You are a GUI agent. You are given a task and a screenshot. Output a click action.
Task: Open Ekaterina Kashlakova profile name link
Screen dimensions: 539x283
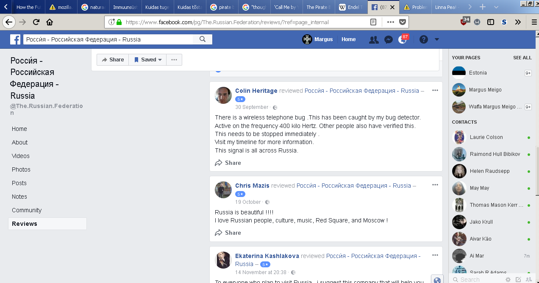(267, 256)
